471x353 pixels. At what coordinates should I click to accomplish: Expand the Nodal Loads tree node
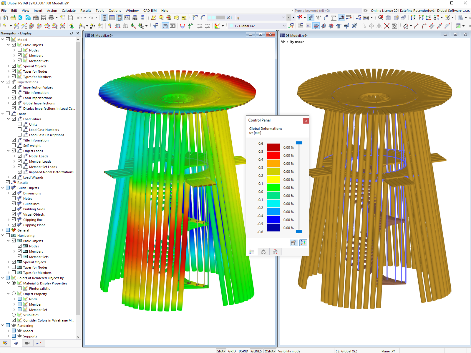click(x=14, y=156)
